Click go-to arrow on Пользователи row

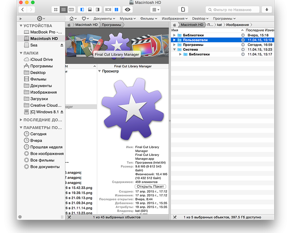click(x=243, y=40)
